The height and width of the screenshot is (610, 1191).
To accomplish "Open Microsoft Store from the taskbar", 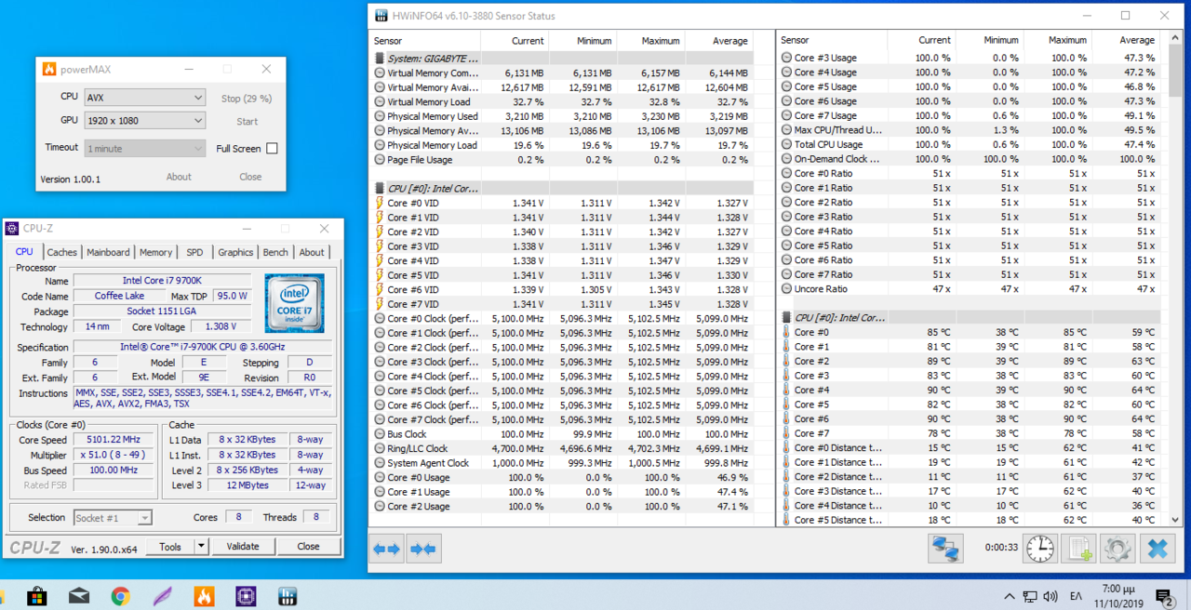I will (37, 596).
